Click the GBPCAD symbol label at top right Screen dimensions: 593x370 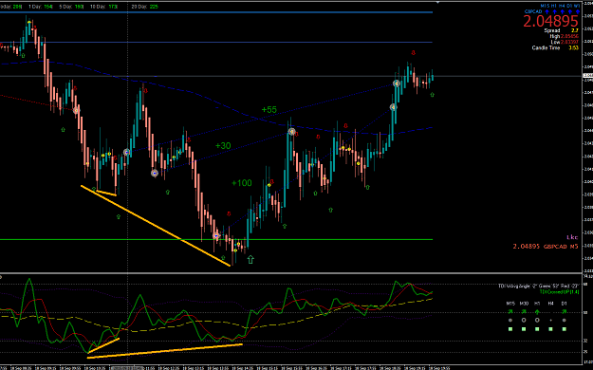[533, 11]
